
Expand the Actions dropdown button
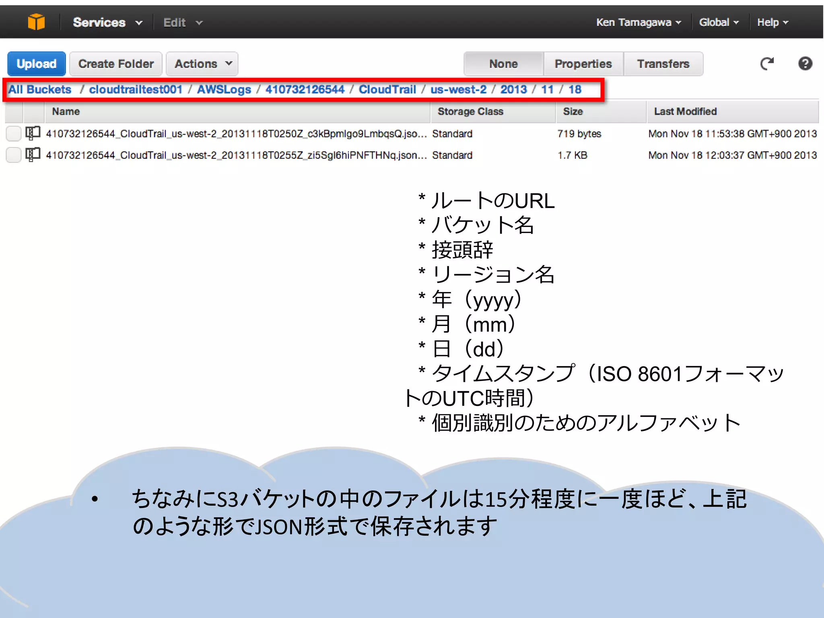click(202, 64)
